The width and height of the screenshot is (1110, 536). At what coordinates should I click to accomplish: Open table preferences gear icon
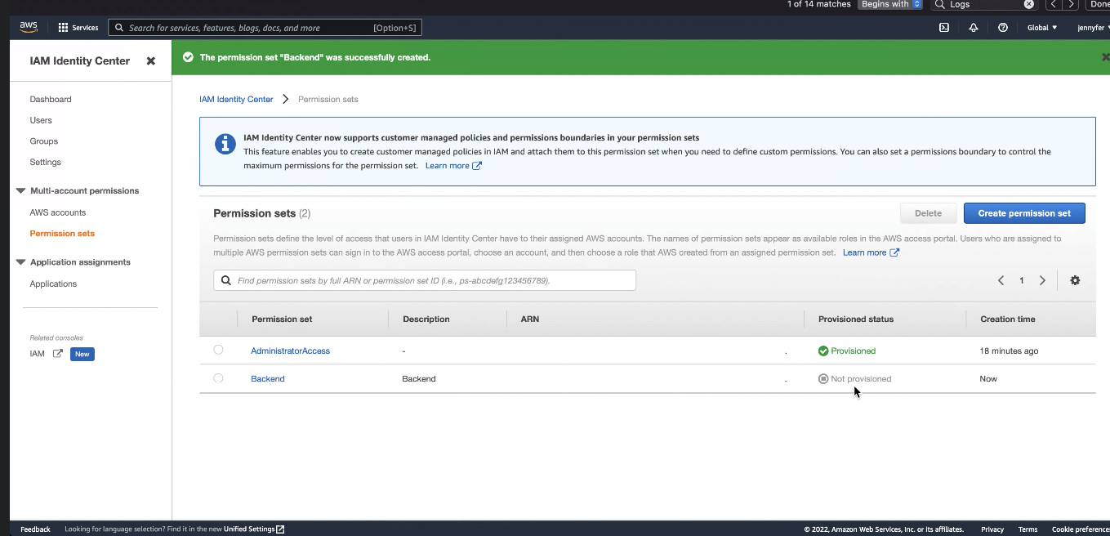[x=1075, y=280]
